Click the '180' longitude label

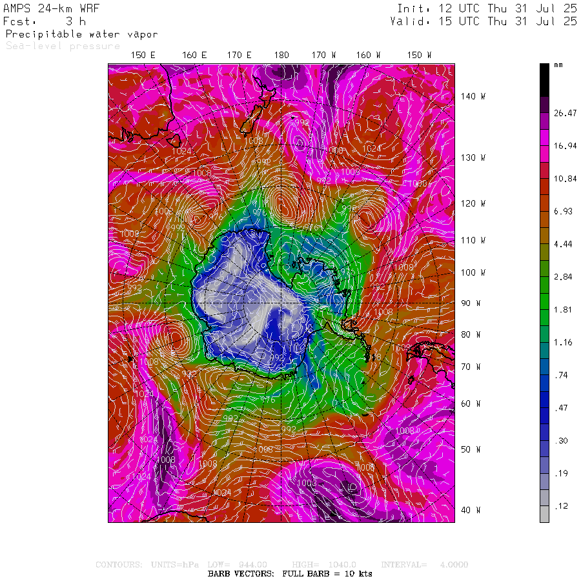[x=281, y=56]
